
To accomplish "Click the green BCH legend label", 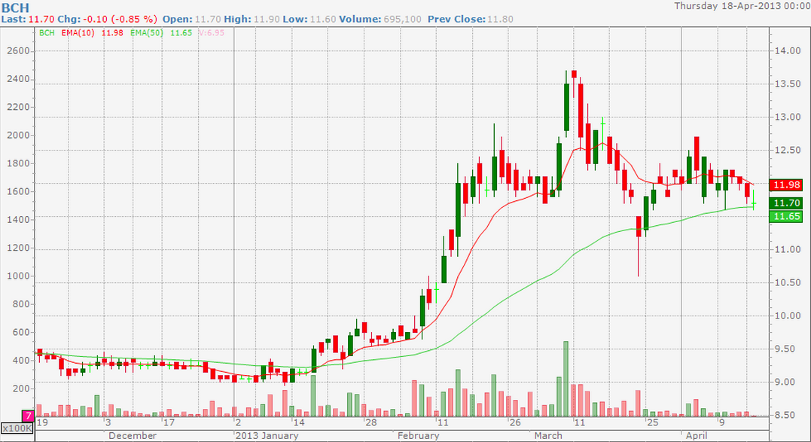I will [47, 32].
